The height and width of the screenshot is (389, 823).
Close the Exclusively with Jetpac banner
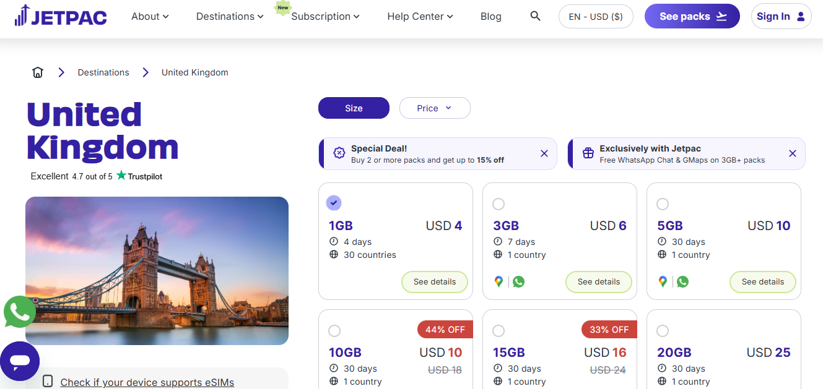(793, 153)
